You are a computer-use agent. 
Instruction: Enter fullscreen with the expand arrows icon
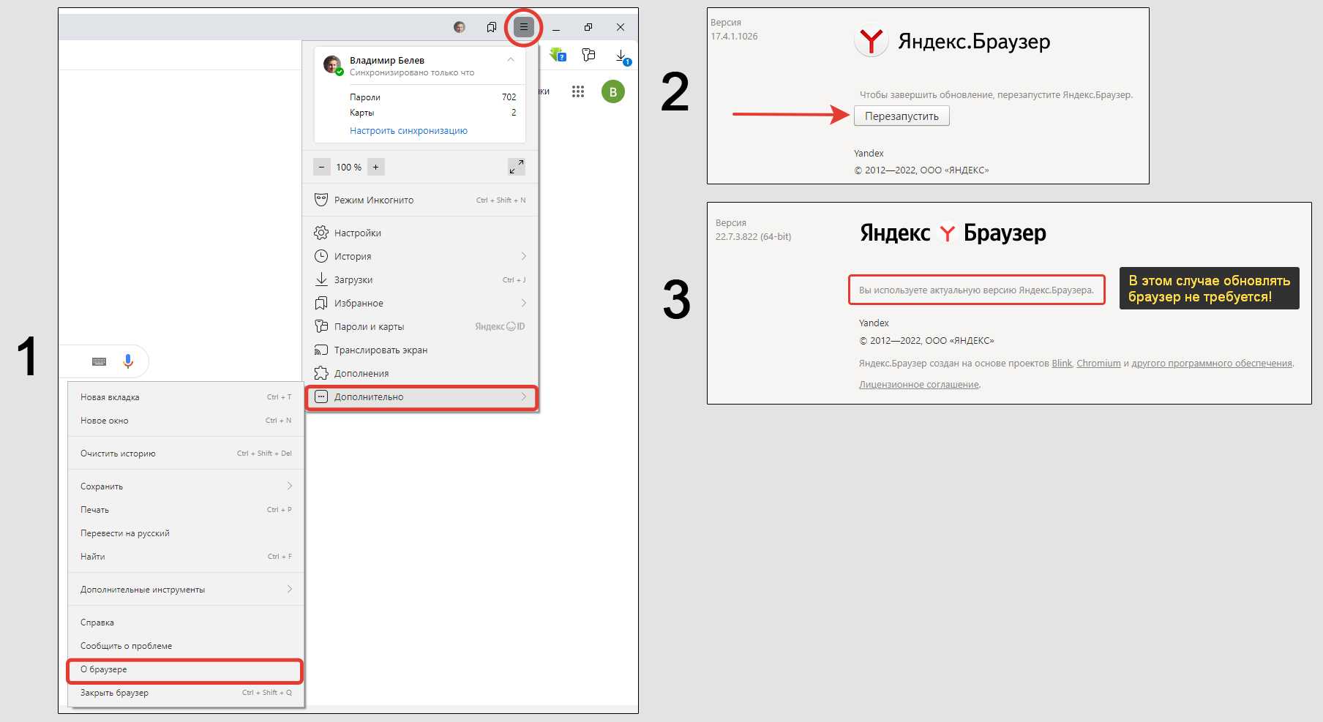(x=517, y=167)
